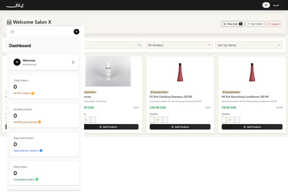Open the Clarifying Shampoo product image
Viewport: 288px width, 195px height.
(x=180, y=72)
